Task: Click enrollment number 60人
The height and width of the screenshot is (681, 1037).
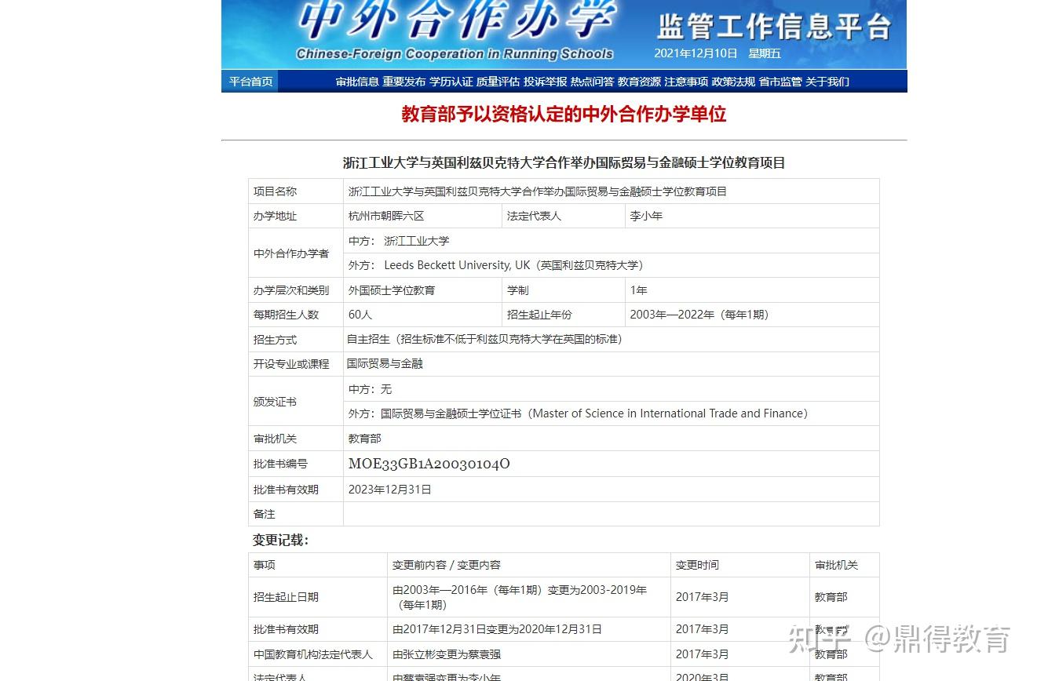Action: pos(360,315)
